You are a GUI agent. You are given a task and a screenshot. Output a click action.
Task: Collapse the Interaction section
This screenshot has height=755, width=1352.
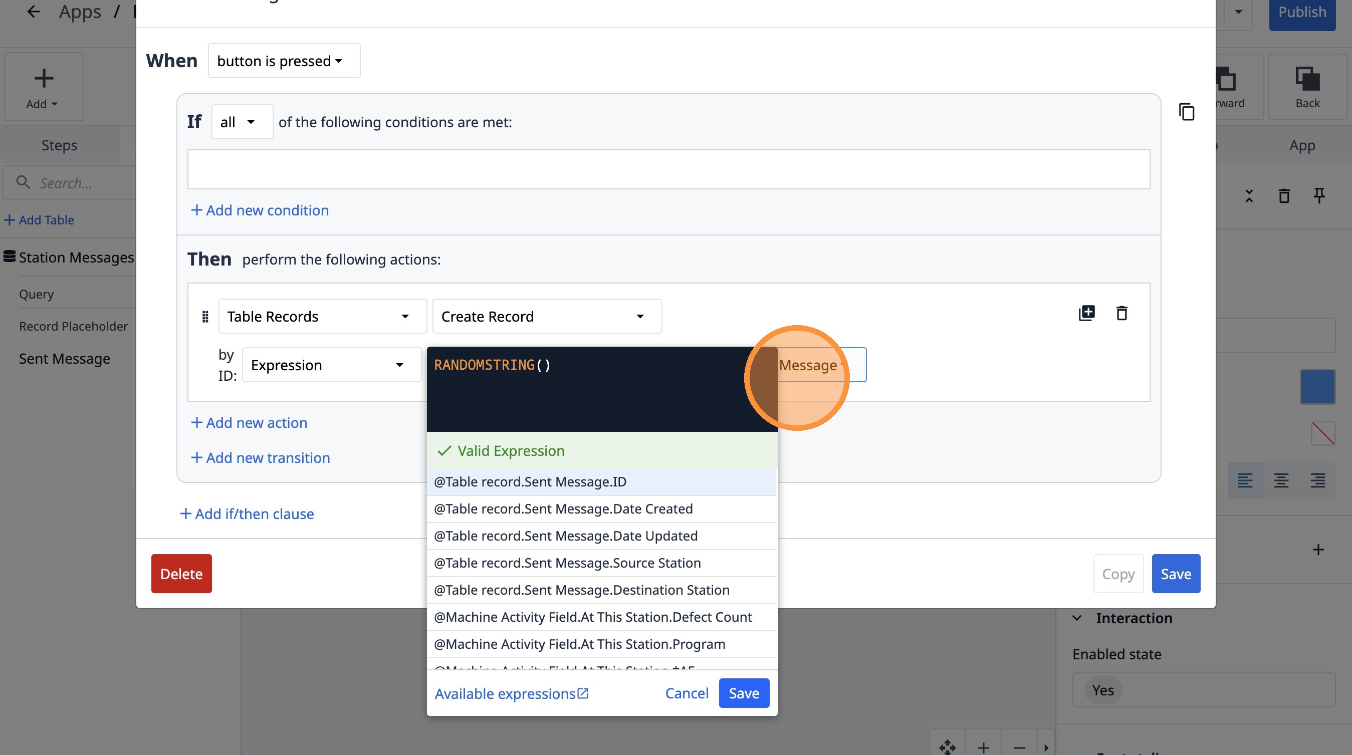point(1077,618)
